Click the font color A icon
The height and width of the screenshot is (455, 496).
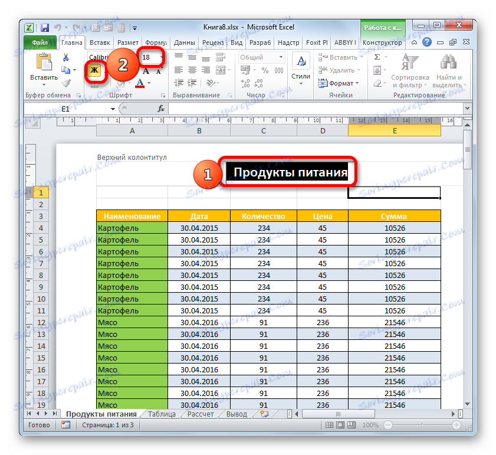click(140, 83)
